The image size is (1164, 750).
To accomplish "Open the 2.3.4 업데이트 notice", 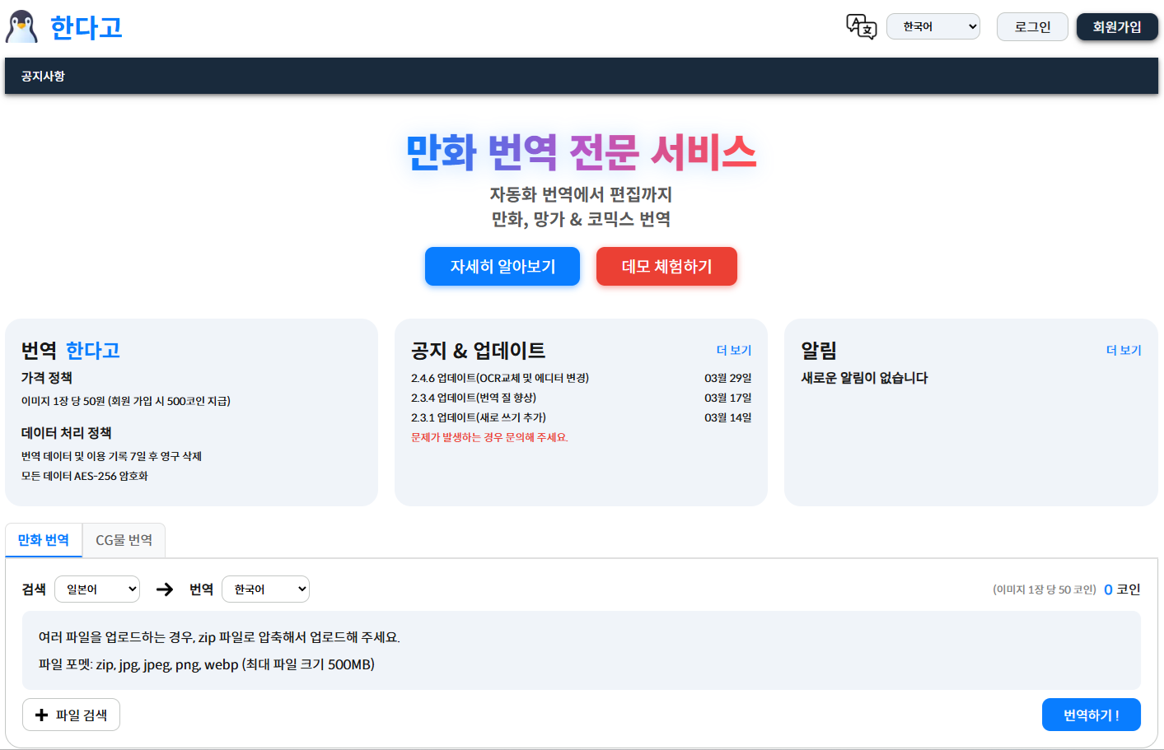I will (473, 398).
